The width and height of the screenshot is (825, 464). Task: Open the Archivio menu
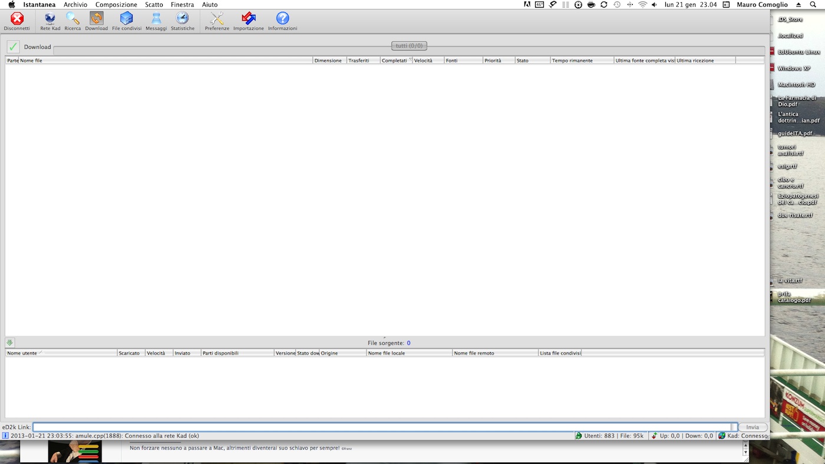coord(75,5)
